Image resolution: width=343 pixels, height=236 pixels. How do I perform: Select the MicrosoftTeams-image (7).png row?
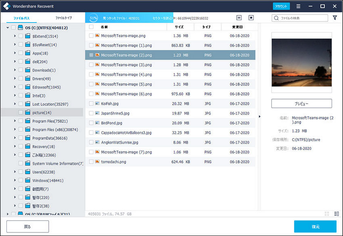[170, 152]
